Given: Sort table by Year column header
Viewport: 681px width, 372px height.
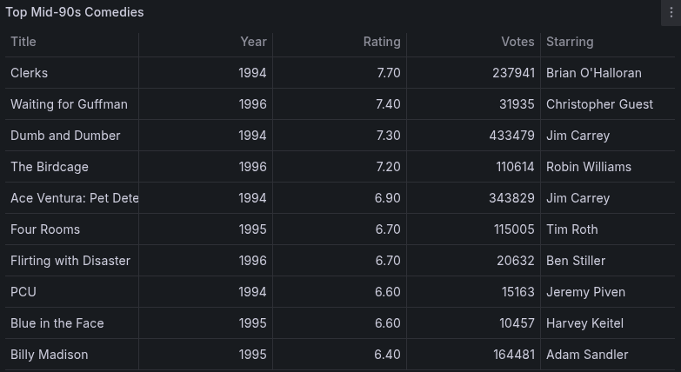Looking at the screenshot, I should click(253, 42).
